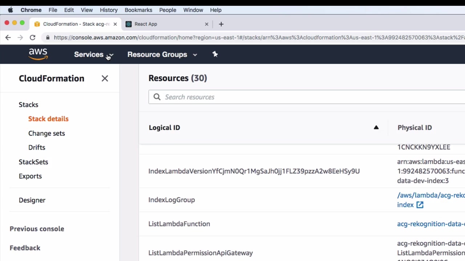Screen dimensions: 465x261
Task: Select the arn:aws:lambda physical ID text
Action: (x=431, y=171)
